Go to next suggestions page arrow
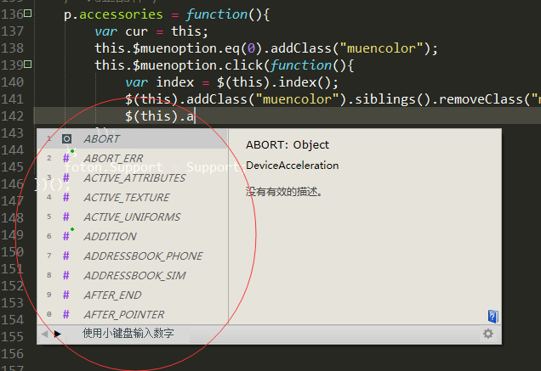This screenshot has width=541, height=371. 58,334
